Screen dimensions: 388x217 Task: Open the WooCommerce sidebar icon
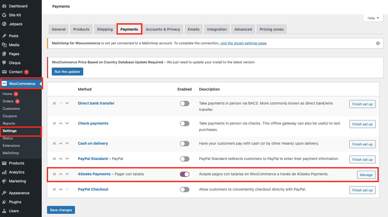4,84
